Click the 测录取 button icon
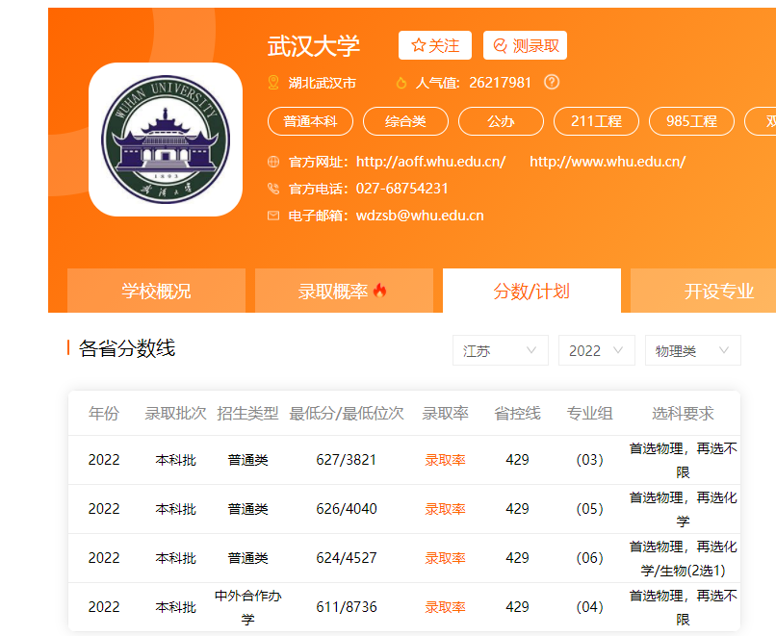The image size is (776, 636). (x=501, y=45)
